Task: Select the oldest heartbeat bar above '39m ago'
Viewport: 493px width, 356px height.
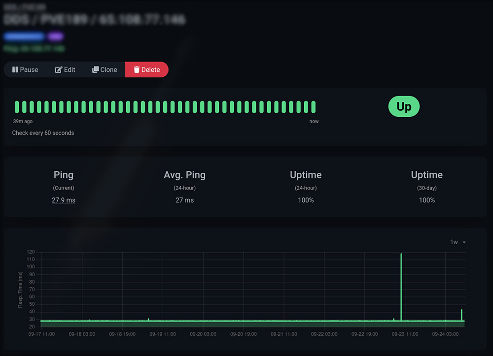Action: pos(17,107)
